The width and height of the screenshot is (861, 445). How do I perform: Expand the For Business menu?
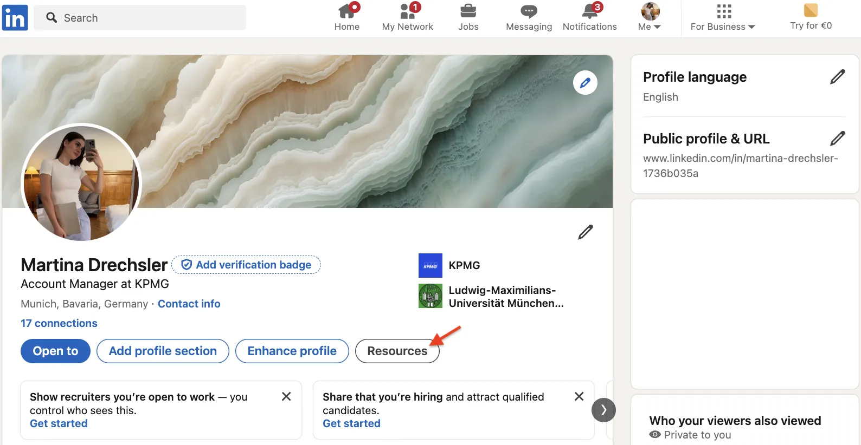click(723, 17)
